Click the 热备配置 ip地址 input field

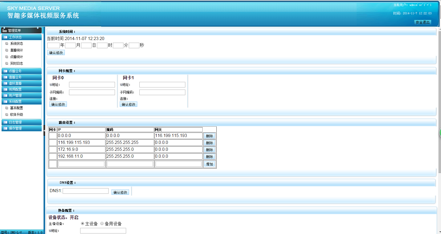(x=103, y=231)
